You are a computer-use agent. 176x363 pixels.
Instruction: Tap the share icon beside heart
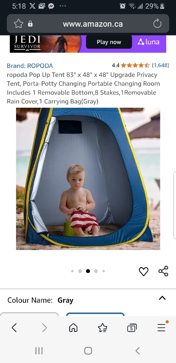coord(163,271)
